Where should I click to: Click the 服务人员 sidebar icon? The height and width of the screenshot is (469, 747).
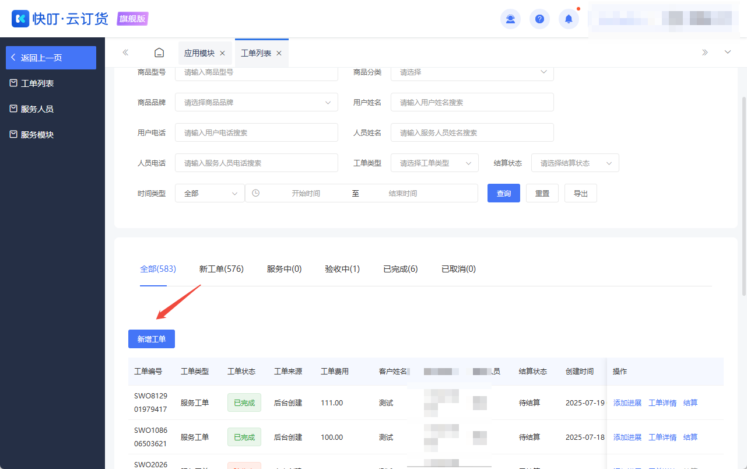coord(13,108)
